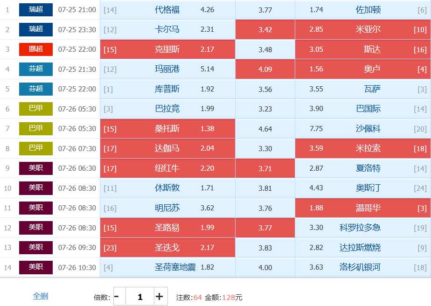Click the 挪超 league tag
The height and width of the screenshot is (306, 431).
click(36, 49)
